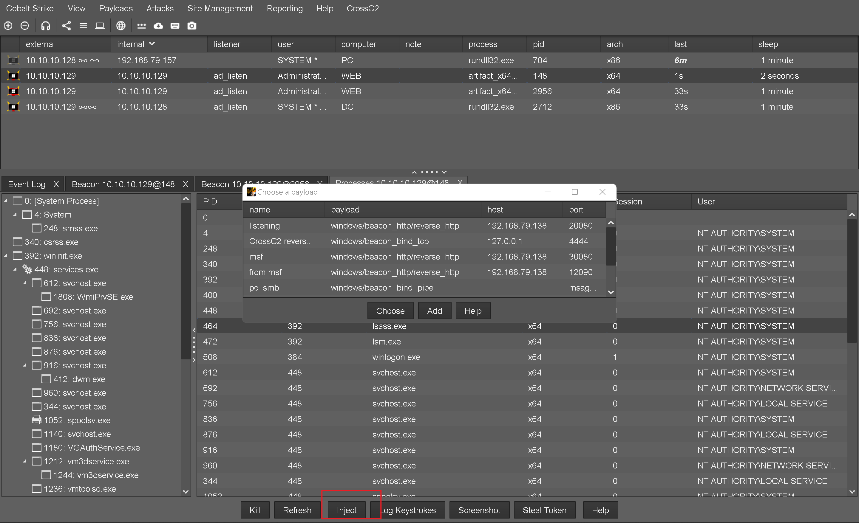Switch to session table view icon
The height and width of the screenshot is (523, 859).
83,26
